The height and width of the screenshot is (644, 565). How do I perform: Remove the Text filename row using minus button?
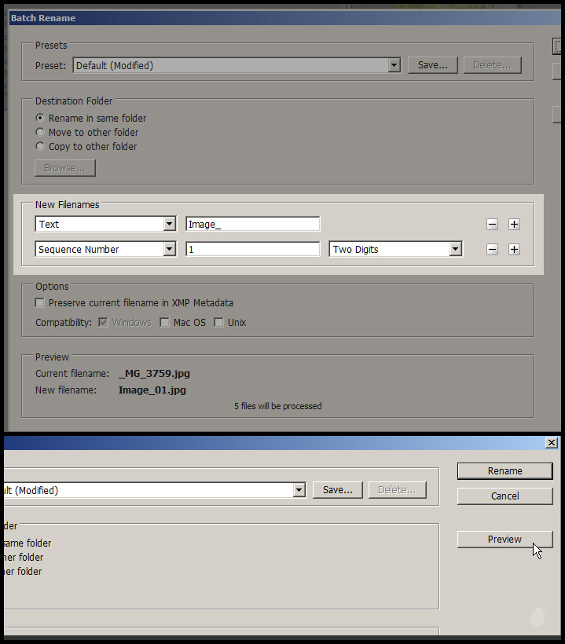(492, 225)
